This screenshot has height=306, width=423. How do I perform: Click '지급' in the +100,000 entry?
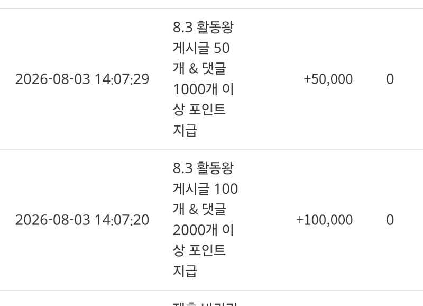(185, 271)
